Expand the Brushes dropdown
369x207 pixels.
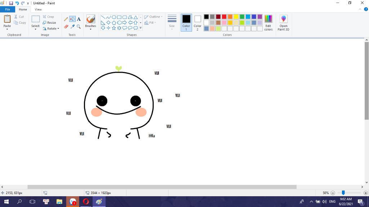click(x=90, y=29)
